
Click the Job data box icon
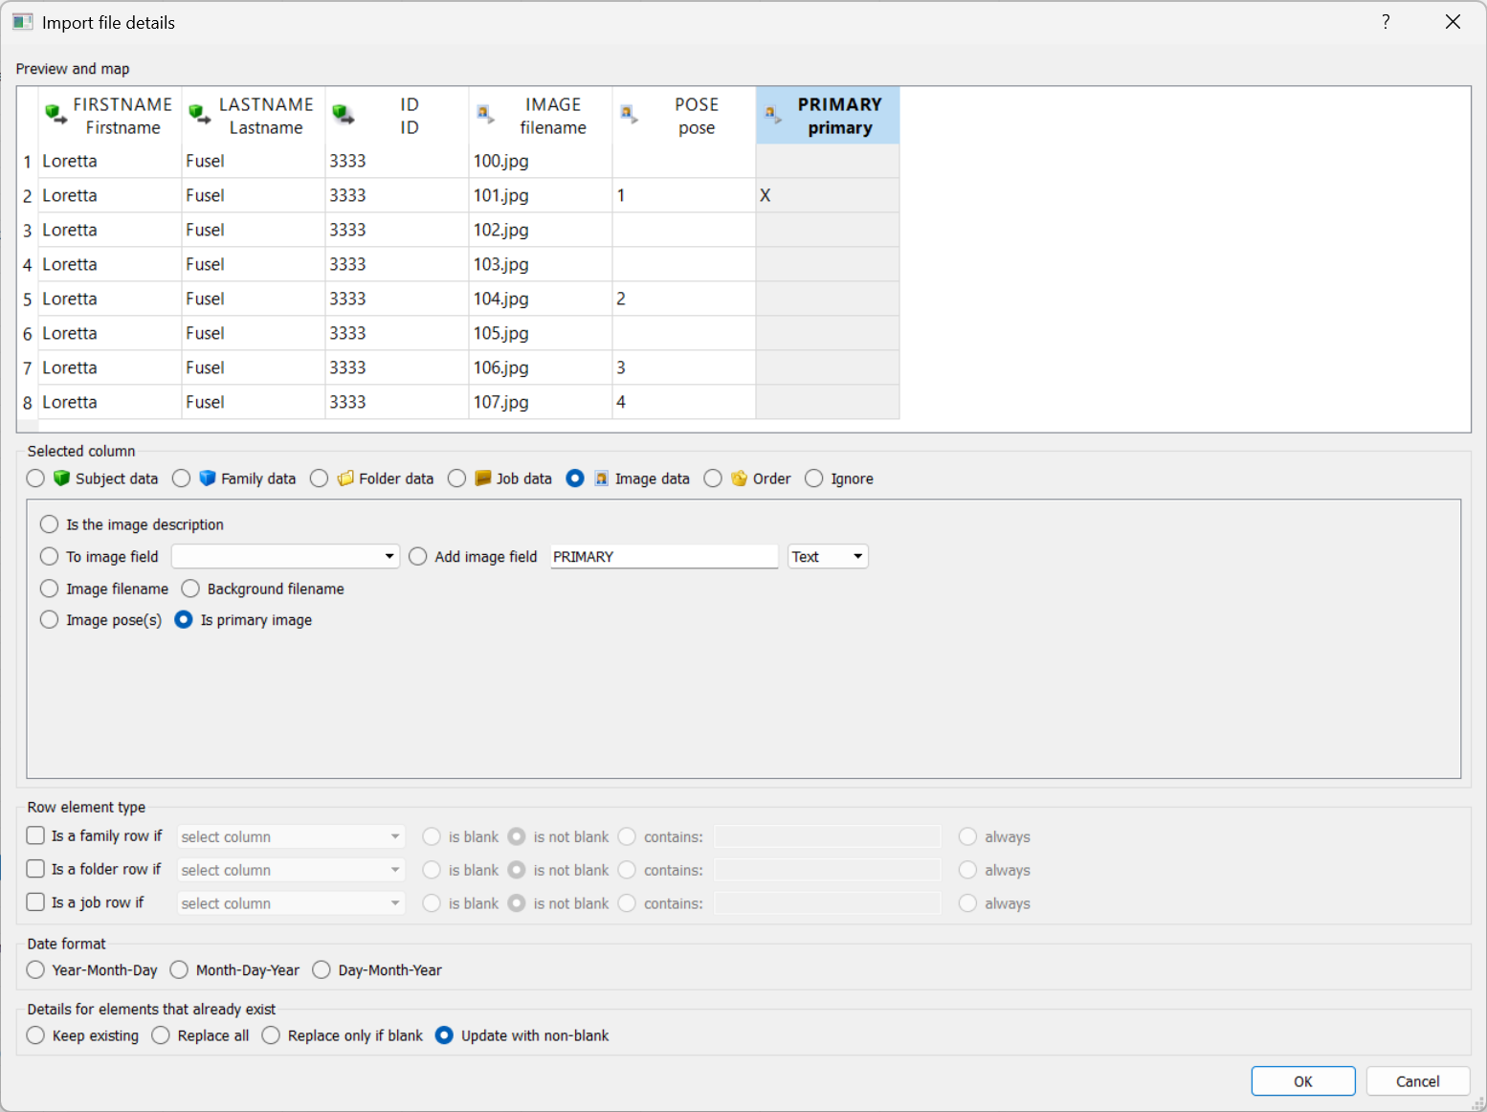pyautogui.click(x=482, y=478)
